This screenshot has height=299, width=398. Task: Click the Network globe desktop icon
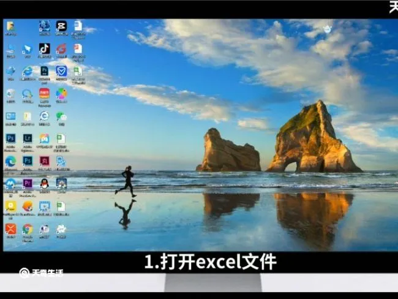pos(10,71)
